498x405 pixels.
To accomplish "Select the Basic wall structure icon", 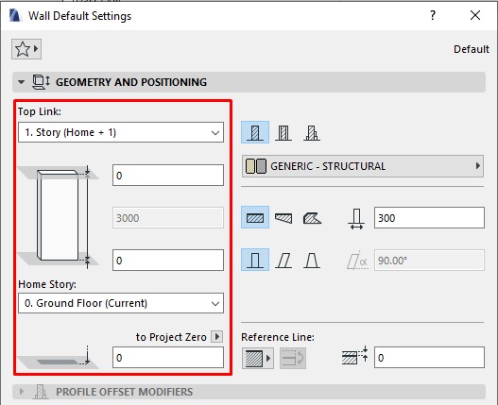I will point(255,132).
